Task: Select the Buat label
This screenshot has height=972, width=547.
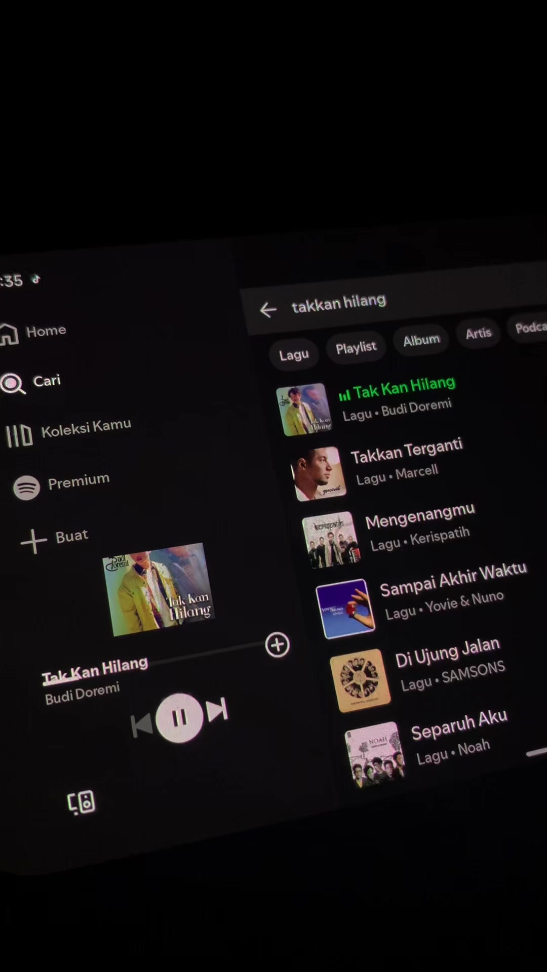Action: click(72, 536)
